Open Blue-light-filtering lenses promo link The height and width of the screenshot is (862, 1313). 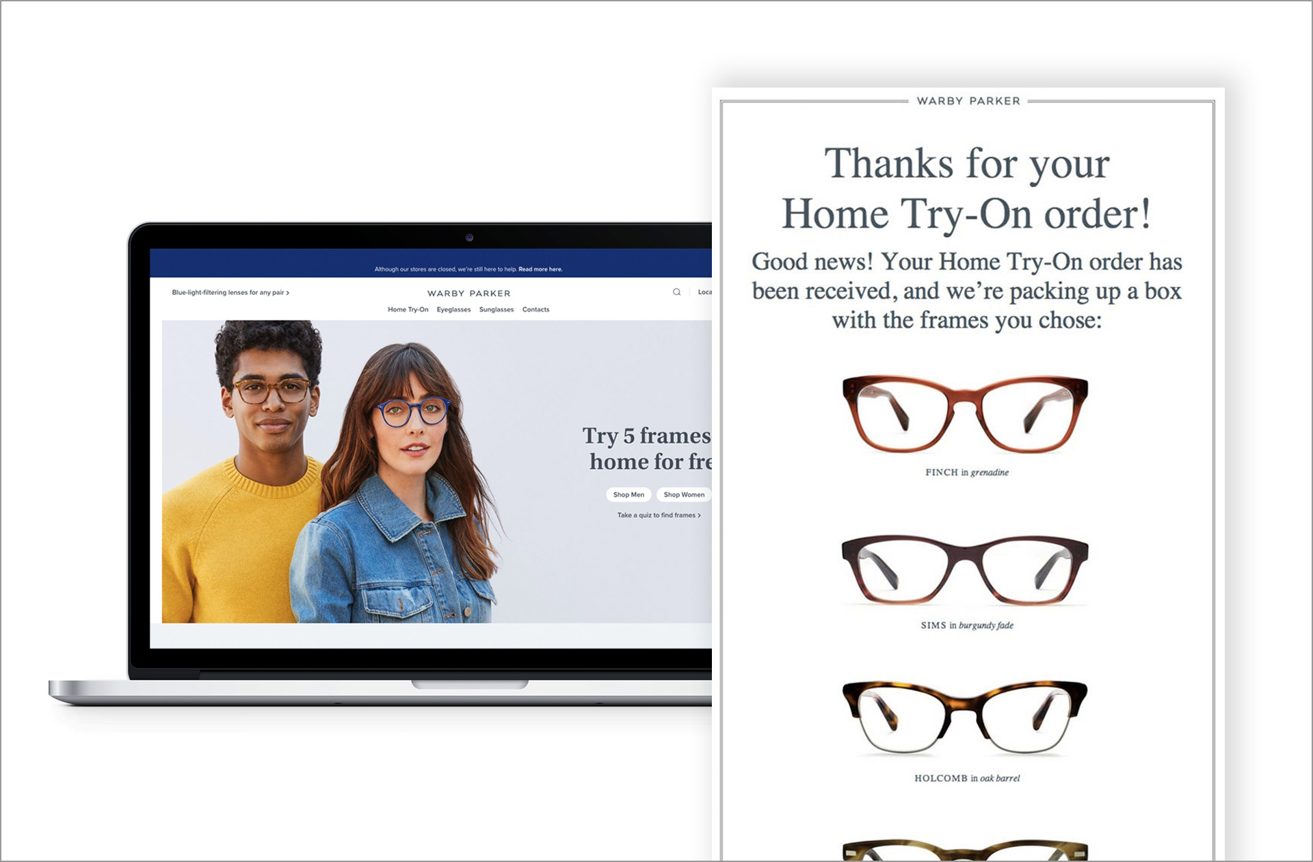[230, 293]
